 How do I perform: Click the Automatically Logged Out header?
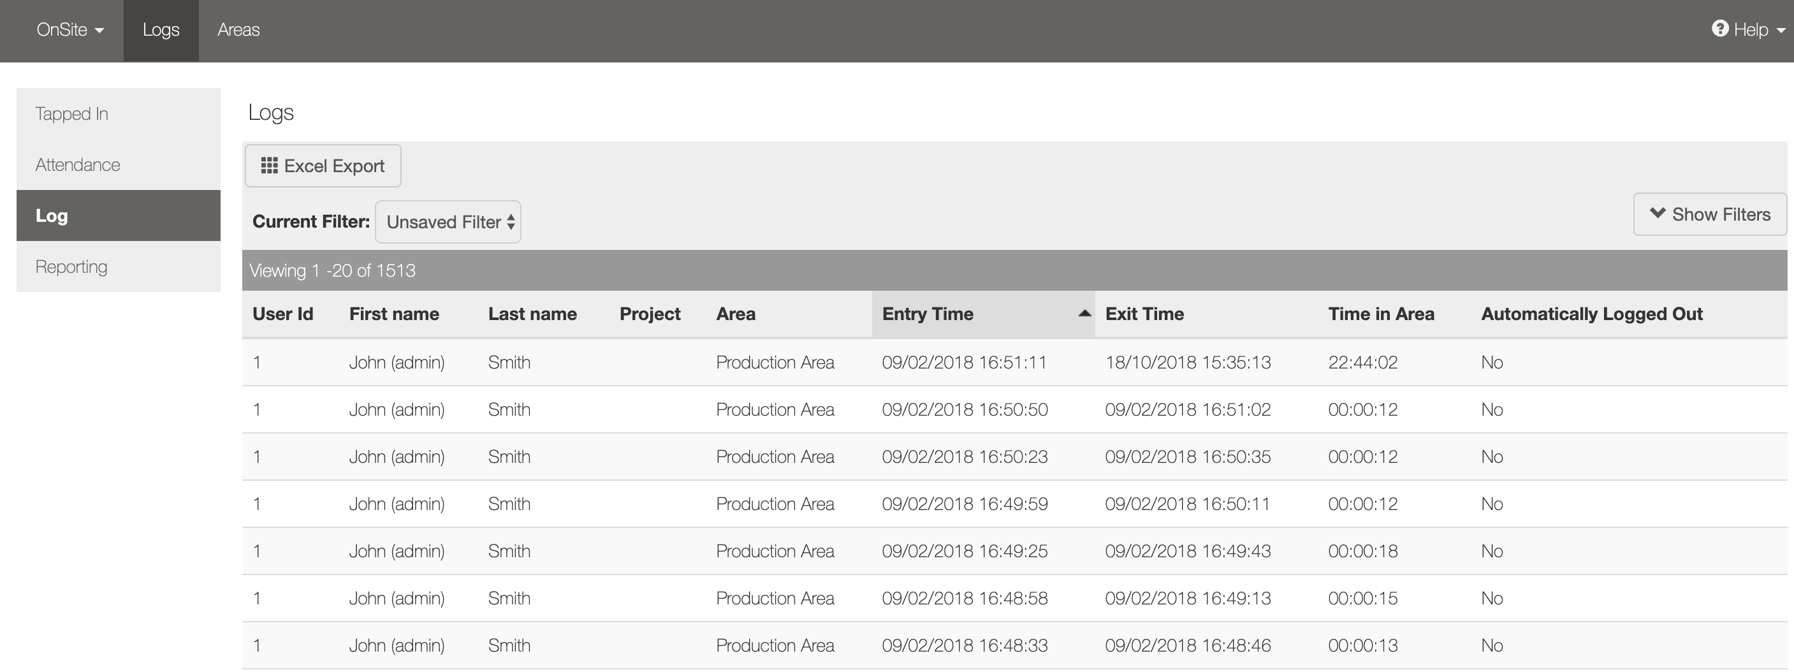(1591, 314)
